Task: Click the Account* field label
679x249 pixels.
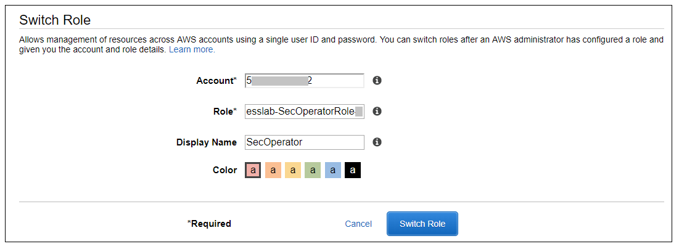Action: [x=216, y=81]
